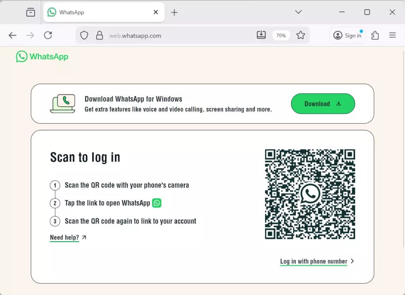The image size is (405, 295).
Task: Open the Firefox View icon
Action: pyautogui.click(x=30, y=12)
